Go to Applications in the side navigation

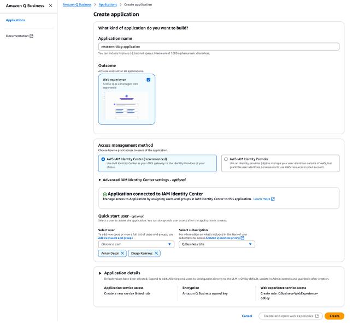tap(15, 20)
